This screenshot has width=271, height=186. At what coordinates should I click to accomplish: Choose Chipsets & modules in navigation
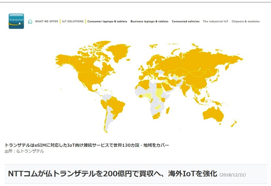coord(246,21)
